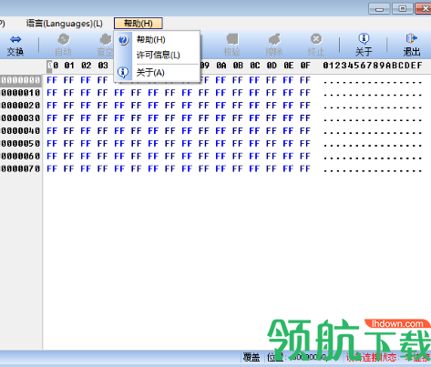Choose 关于(A) in the help dropdown
The width and height of the screenshot is (431, 367).
(x=157, y=73)
